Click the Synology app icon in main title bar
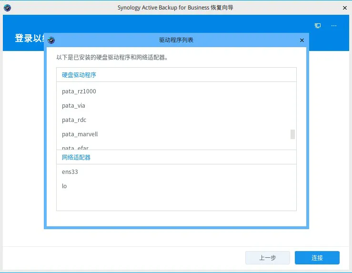352x273 pixels. [x=8, y=8]
